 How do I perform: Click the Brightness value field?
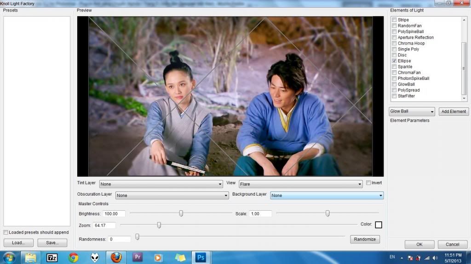pos(114,214)
